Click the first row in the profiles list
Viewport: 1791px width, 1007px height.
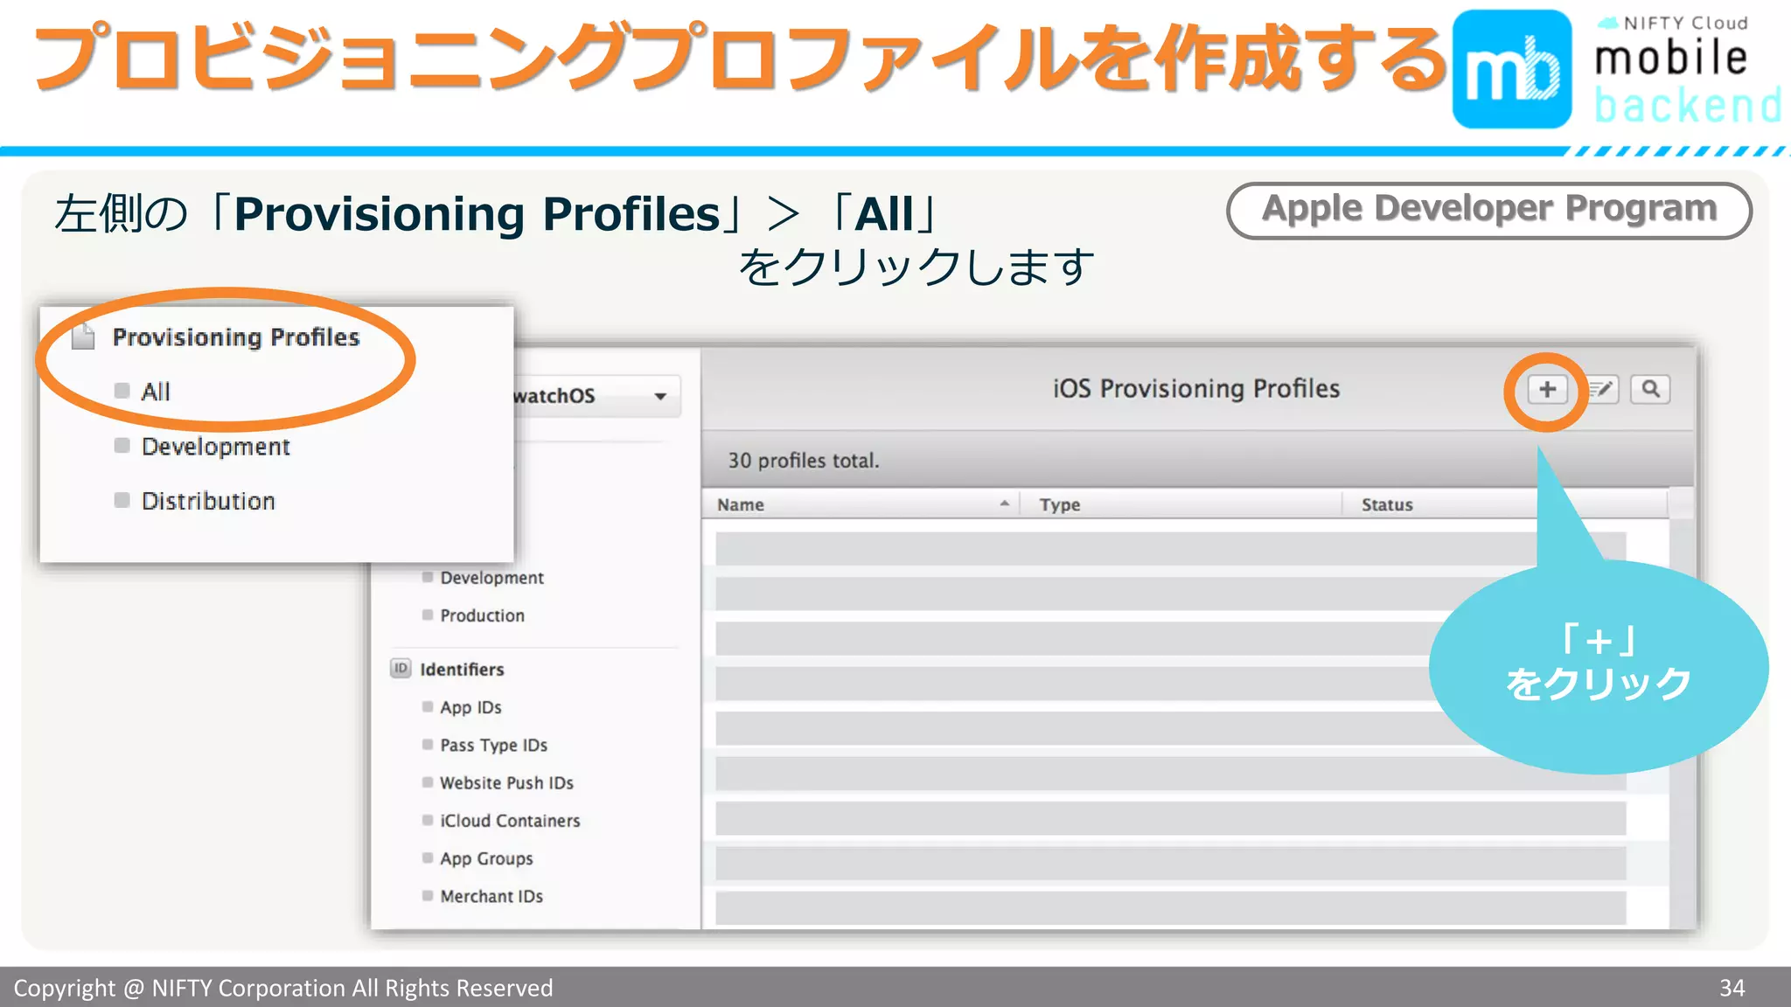(x=1170, y=548)
